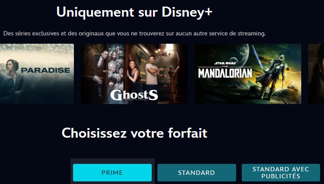Open the Paradise series thumbnail

coord(37,74)
